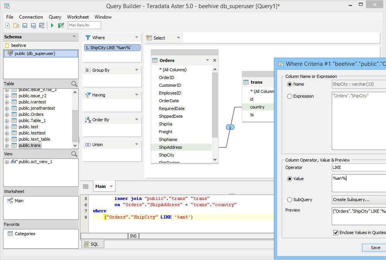Open the Order By panel dropdown arrow
The width and height of the screenshot is (386, 260).
[137, 119]
